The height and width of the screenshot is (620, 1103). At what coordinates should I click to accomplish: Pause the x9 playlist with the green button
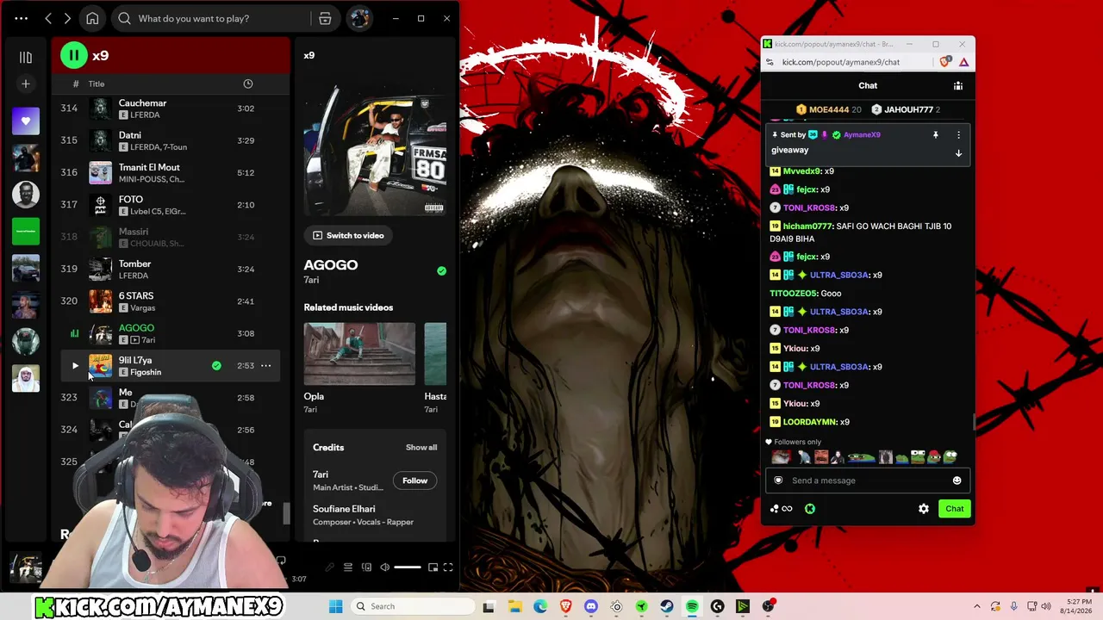tap(74, 55)
